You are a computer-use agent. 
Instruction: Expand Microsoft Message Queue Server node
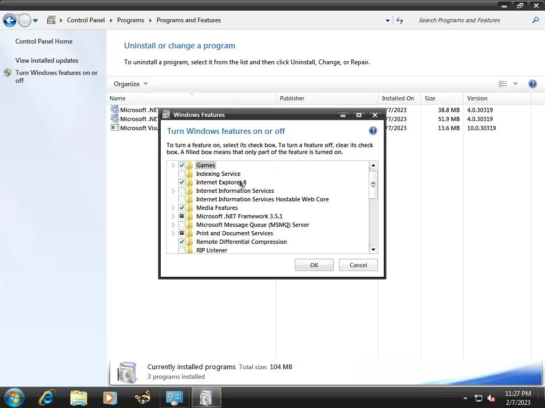173,225
